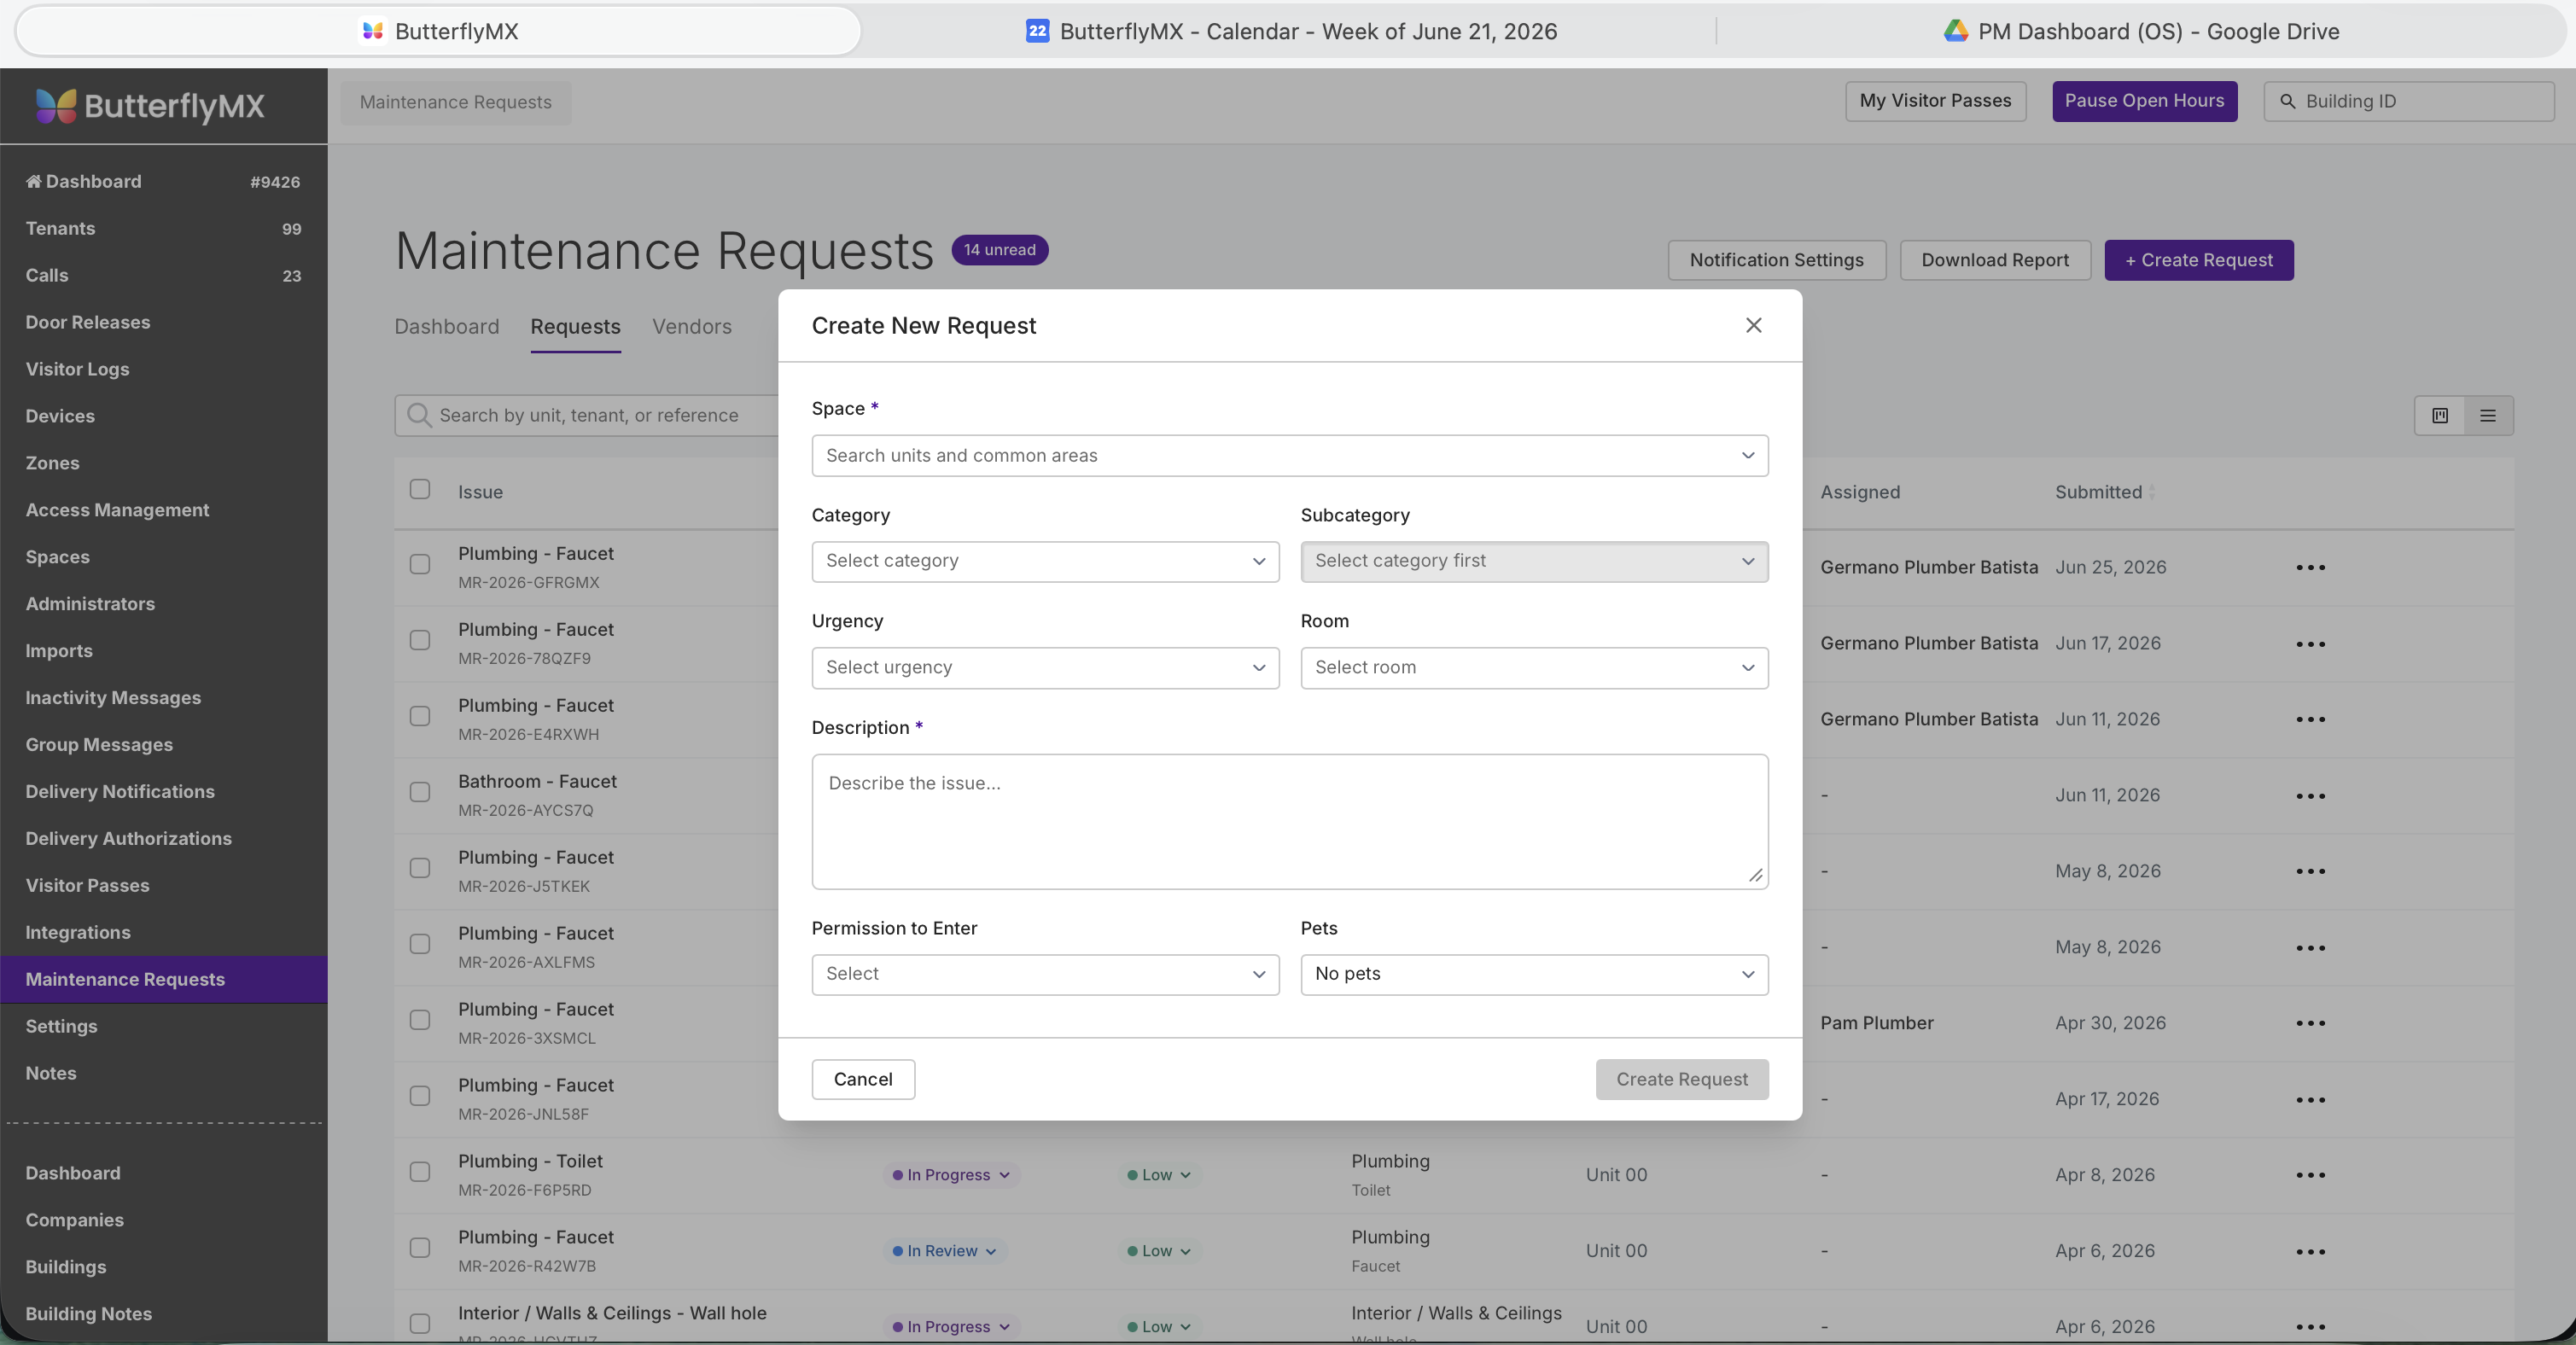Click the dialog's grey Create Request button
This screenshot has height=1345, width=2576.
point(1681,1079)
